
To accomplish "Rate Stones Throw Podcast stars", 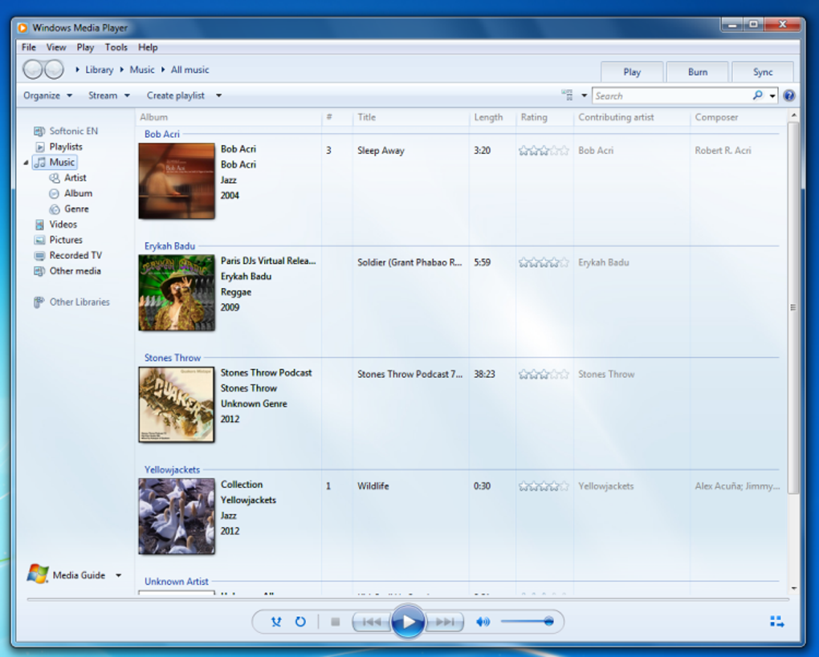I will click(x=544, y=374).
